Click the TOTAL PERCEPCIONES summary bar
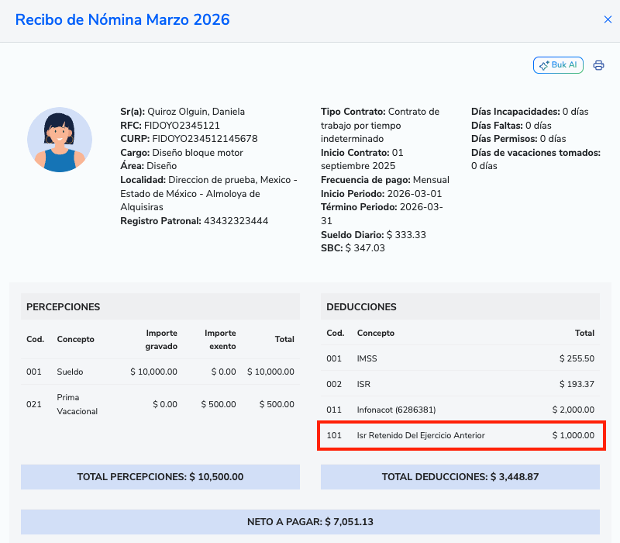Screen dimensions: 620x543 [x=160, y=477]
